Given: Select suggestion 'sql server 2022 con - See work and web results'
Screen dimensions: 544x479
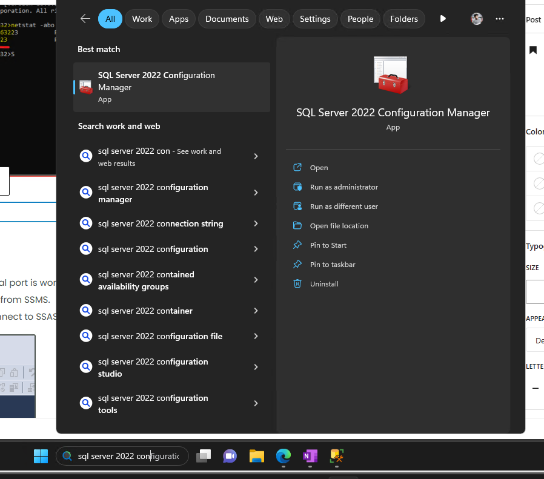Looking at the screenshot, I should point(171,157).
